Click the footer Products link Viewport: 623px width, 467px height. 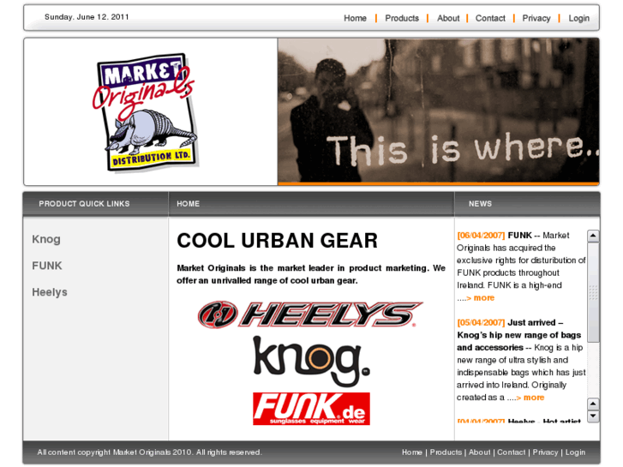[446, 452]
